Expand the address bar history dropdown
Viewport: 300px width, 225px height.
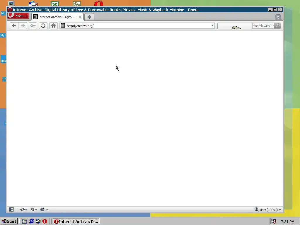[x=212, y=26]
